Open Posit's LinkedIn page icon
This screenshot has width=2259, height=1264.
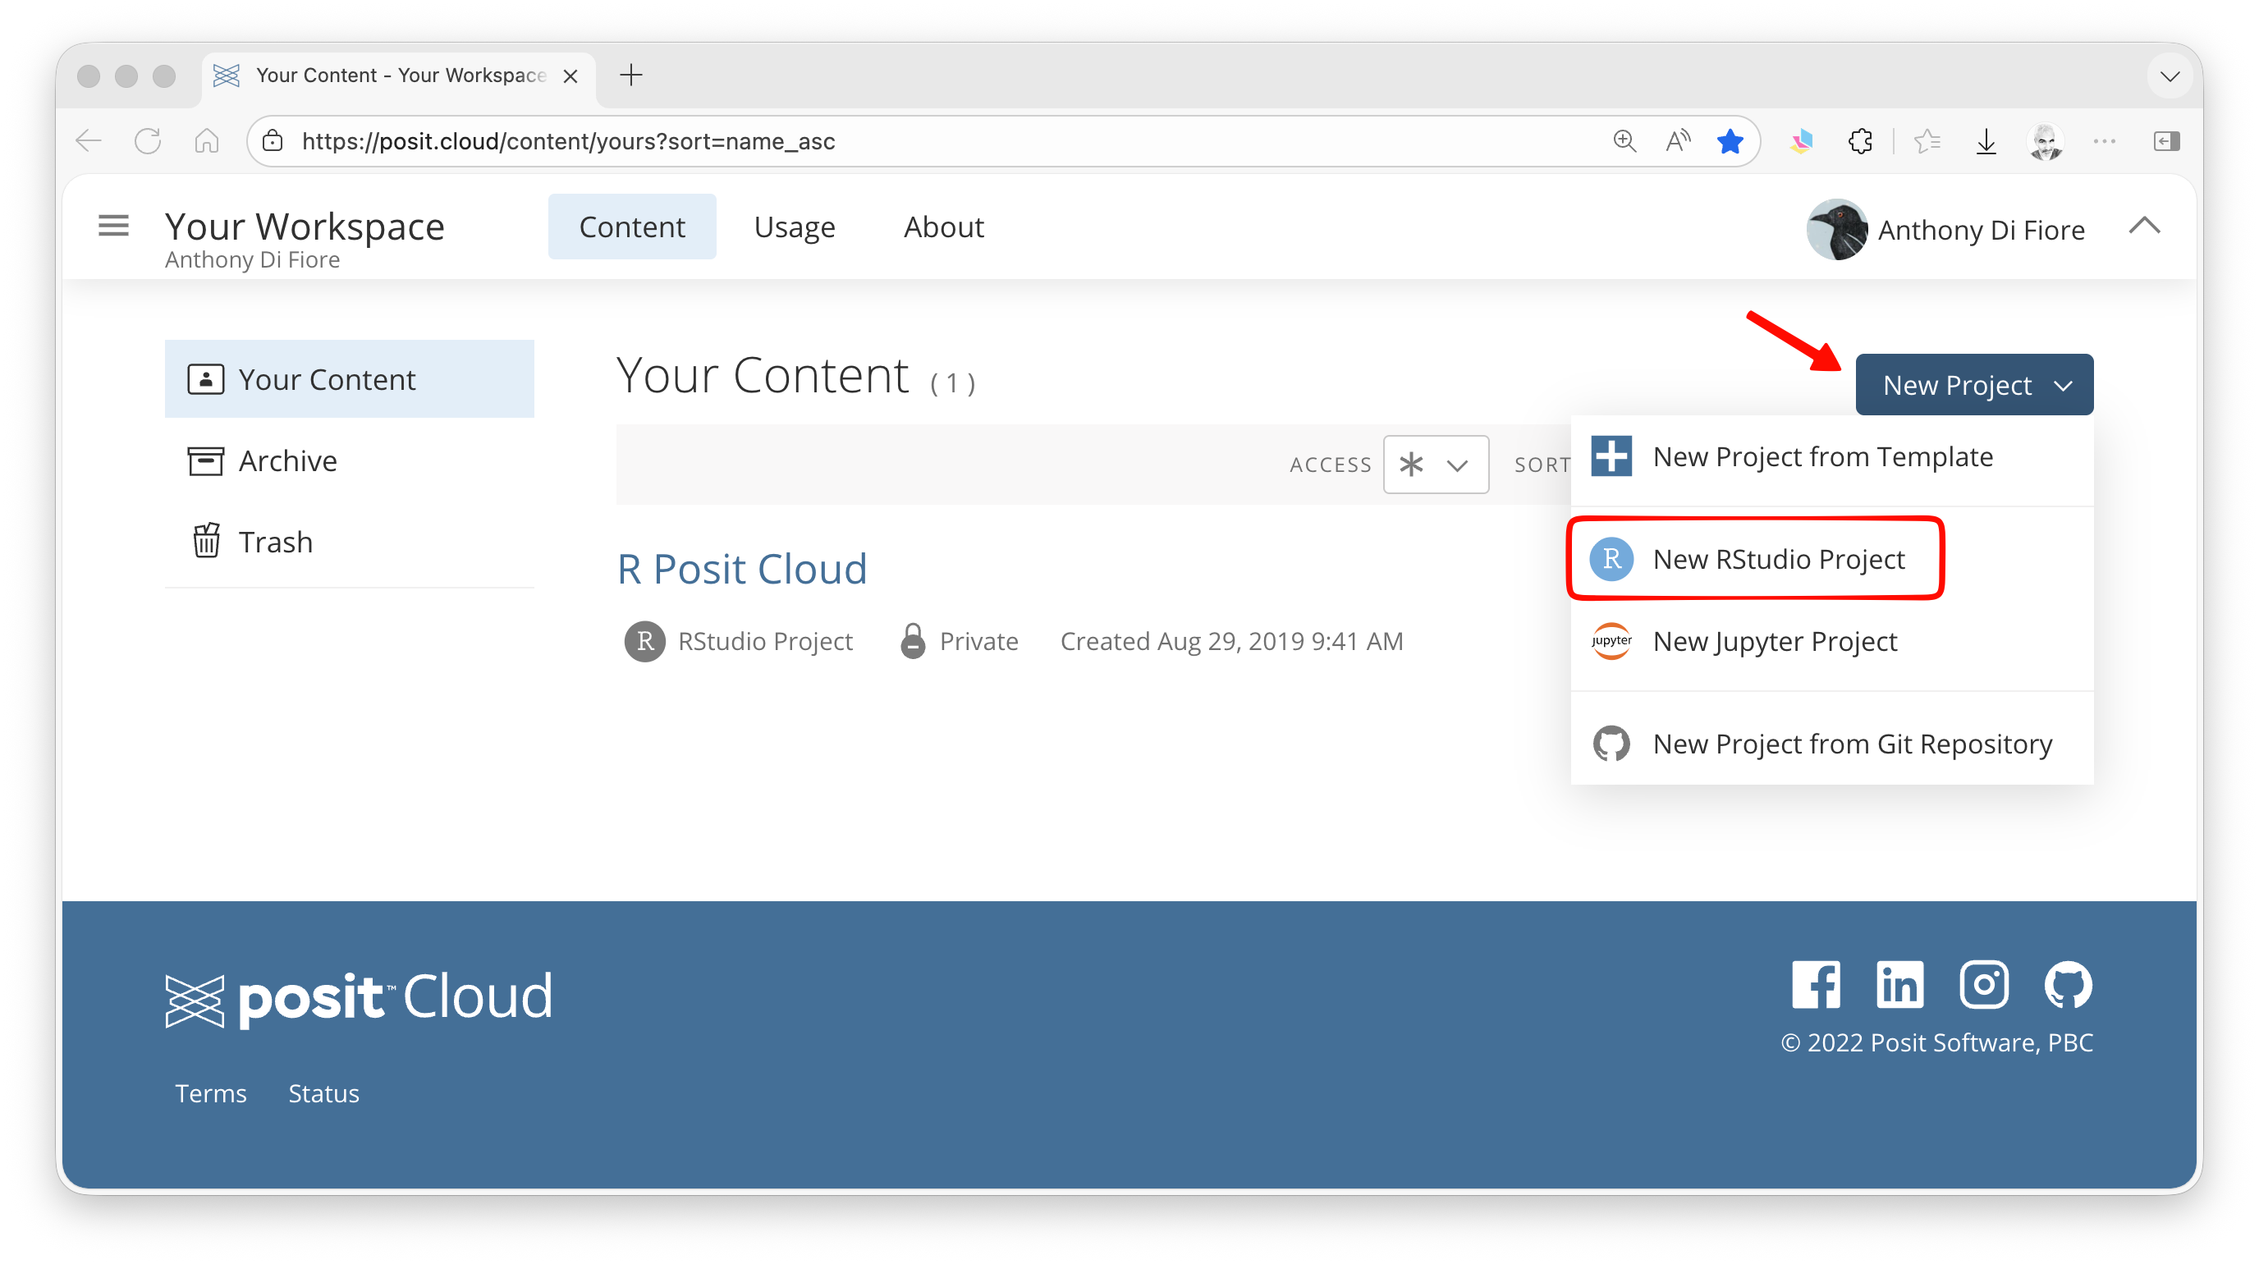[1899, 984]
